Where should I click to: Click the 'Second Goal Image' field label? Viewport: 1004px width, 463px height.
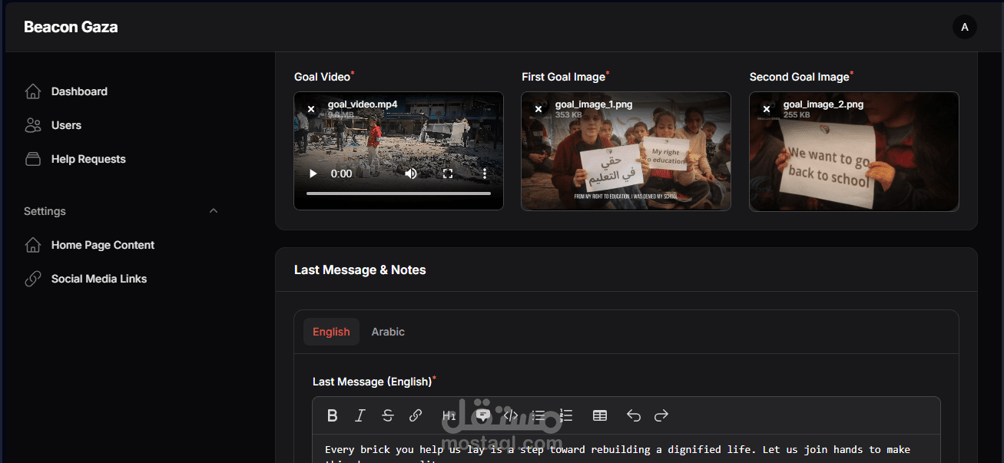click(x=801, y=77)
